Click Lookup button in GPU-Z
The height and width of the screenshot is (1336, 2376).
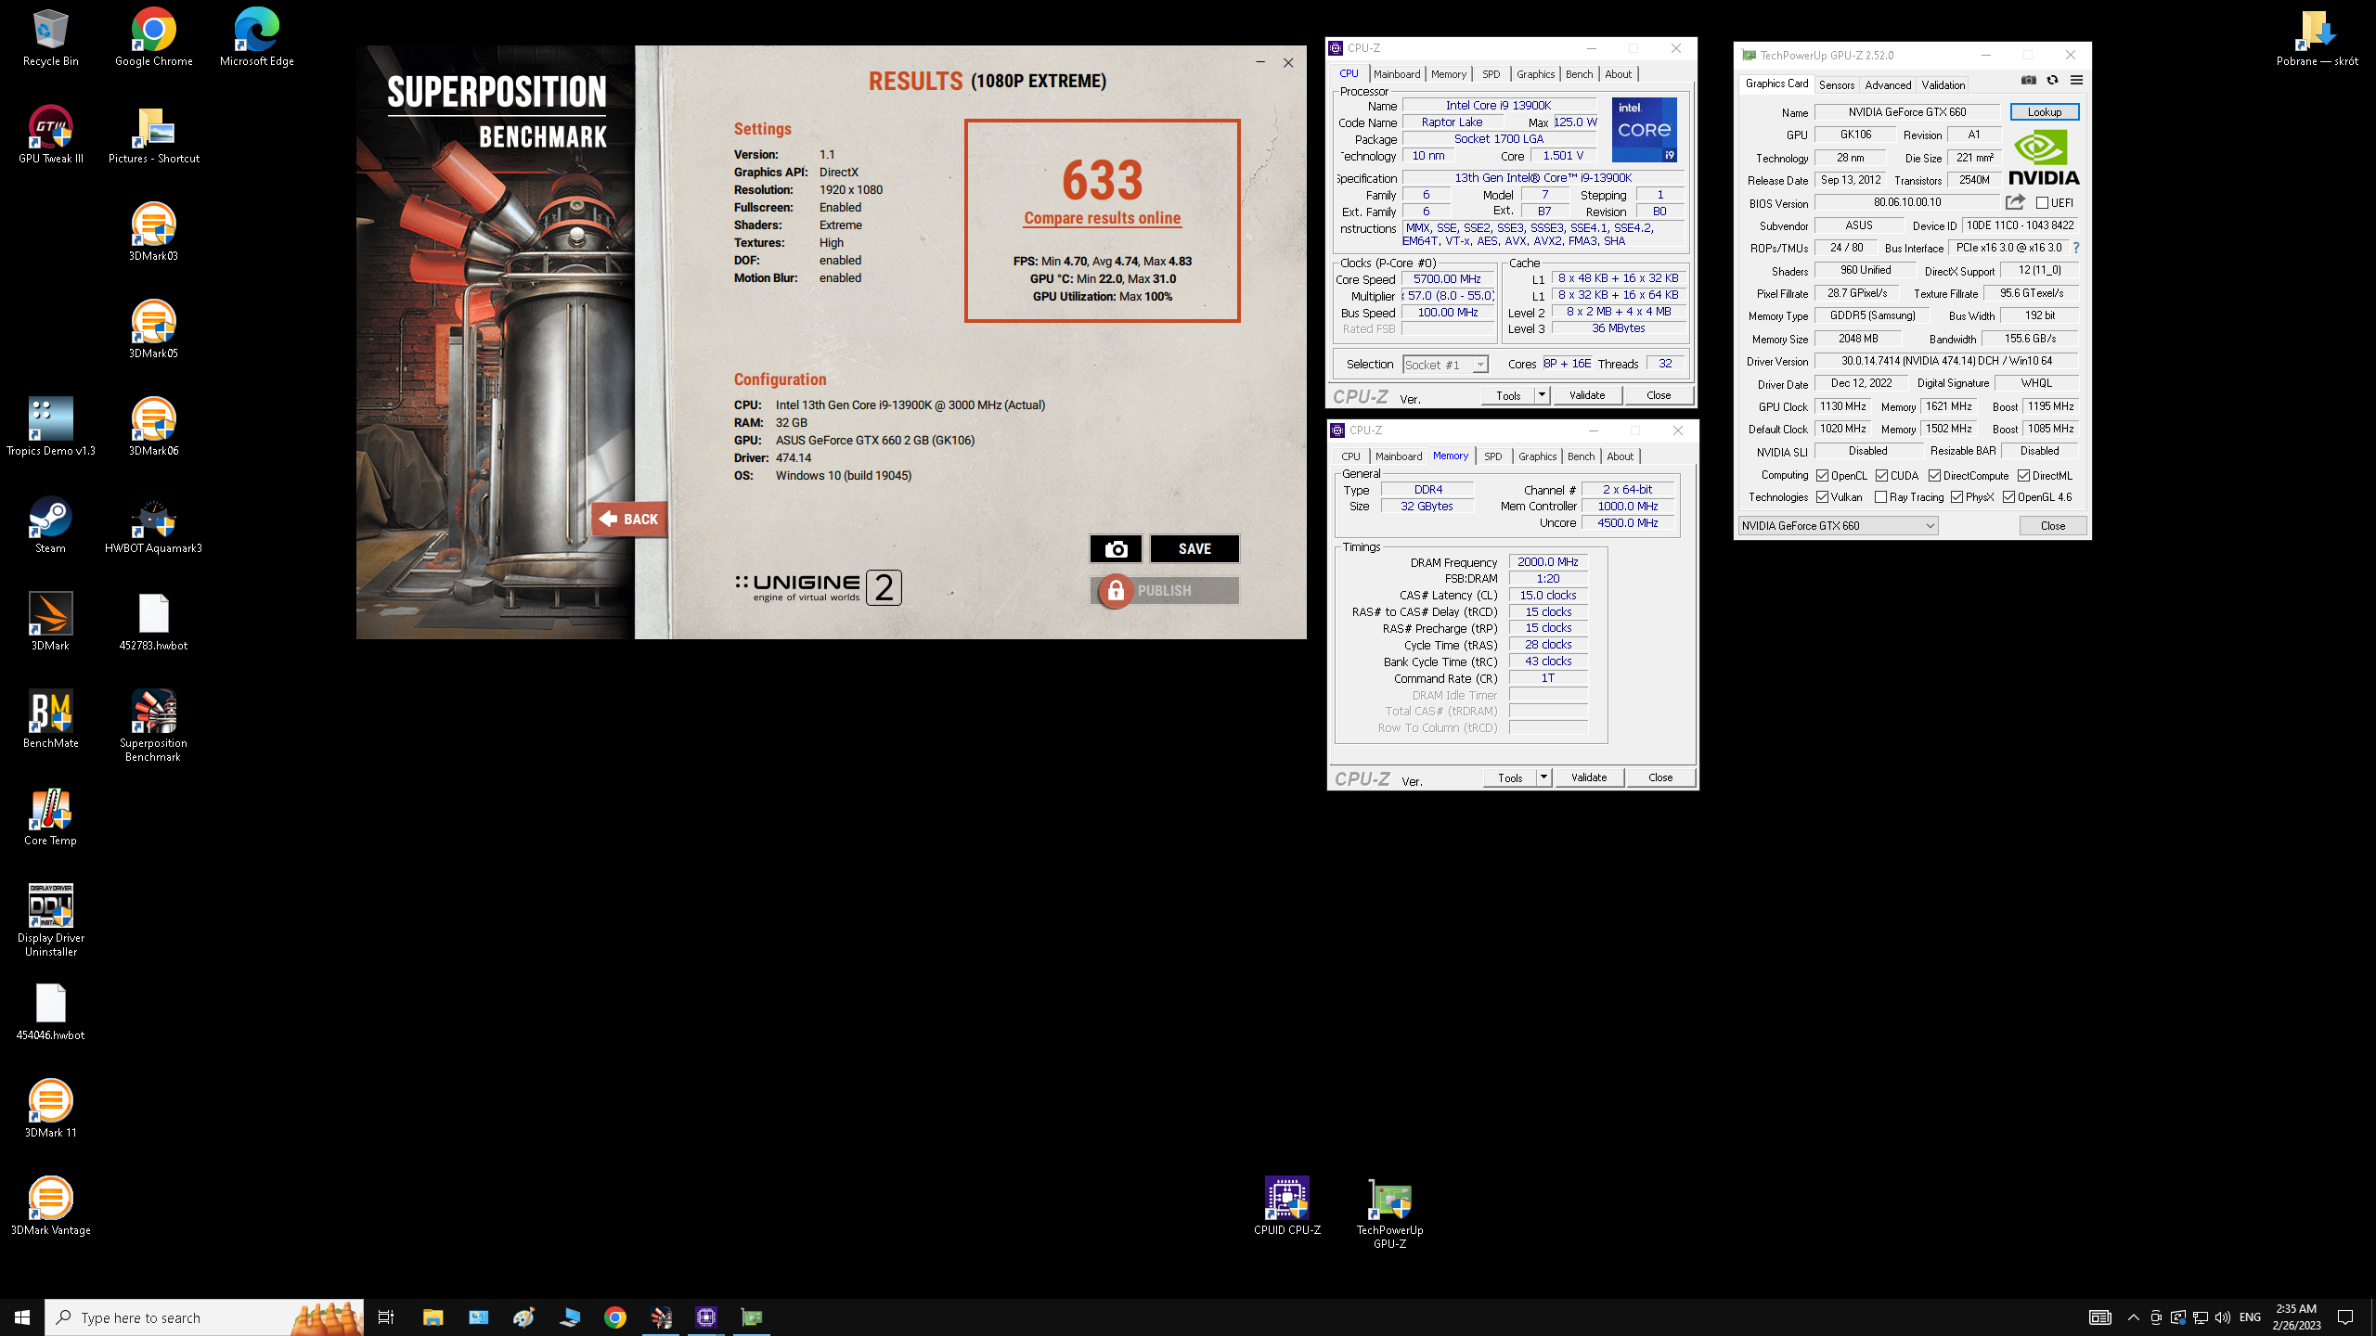click(x=2044, y=111)
